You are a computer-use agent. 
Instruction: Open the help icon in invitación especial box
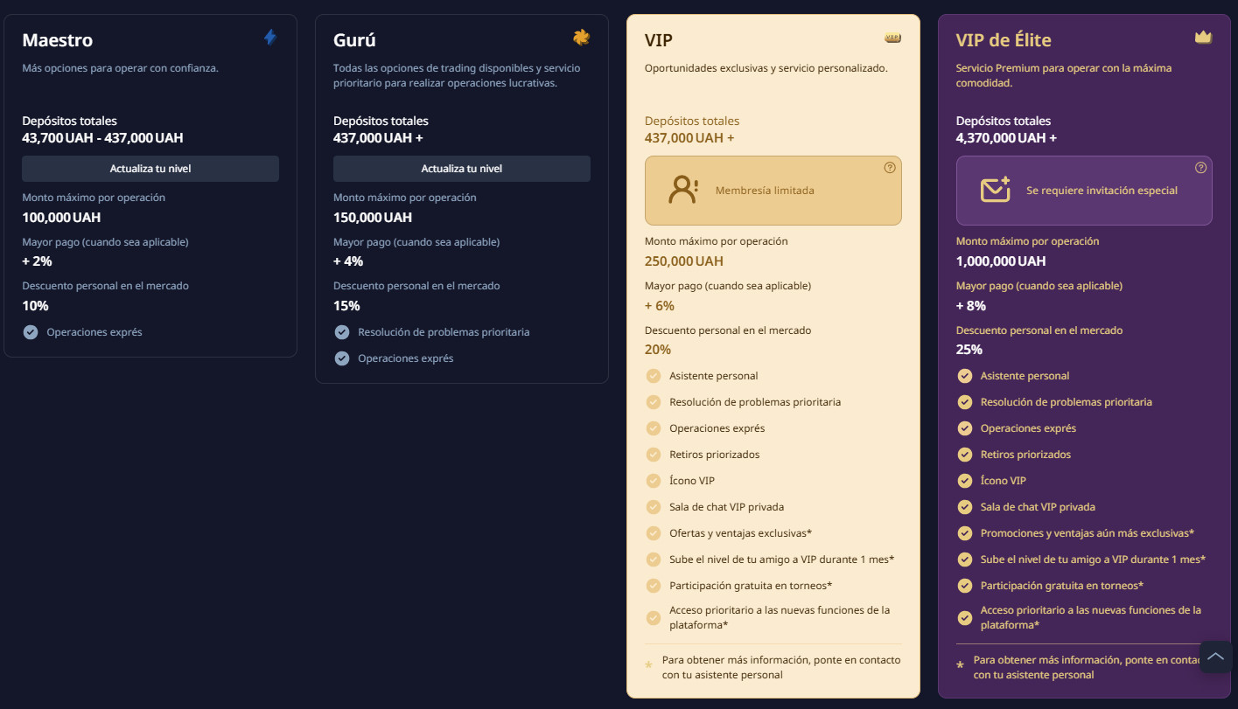1200,168
